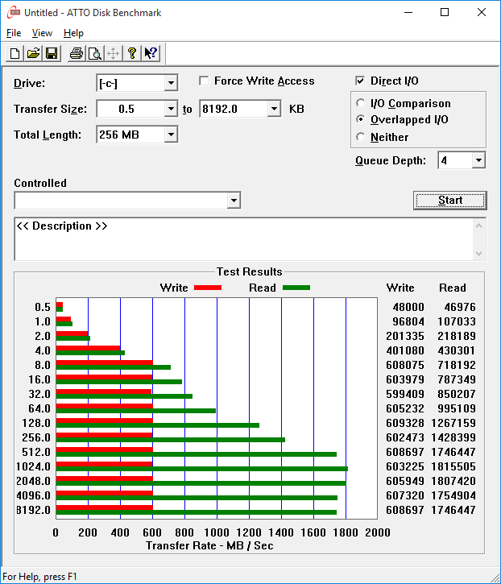
Task: Click the read value 995109
Action: [457, 408]
